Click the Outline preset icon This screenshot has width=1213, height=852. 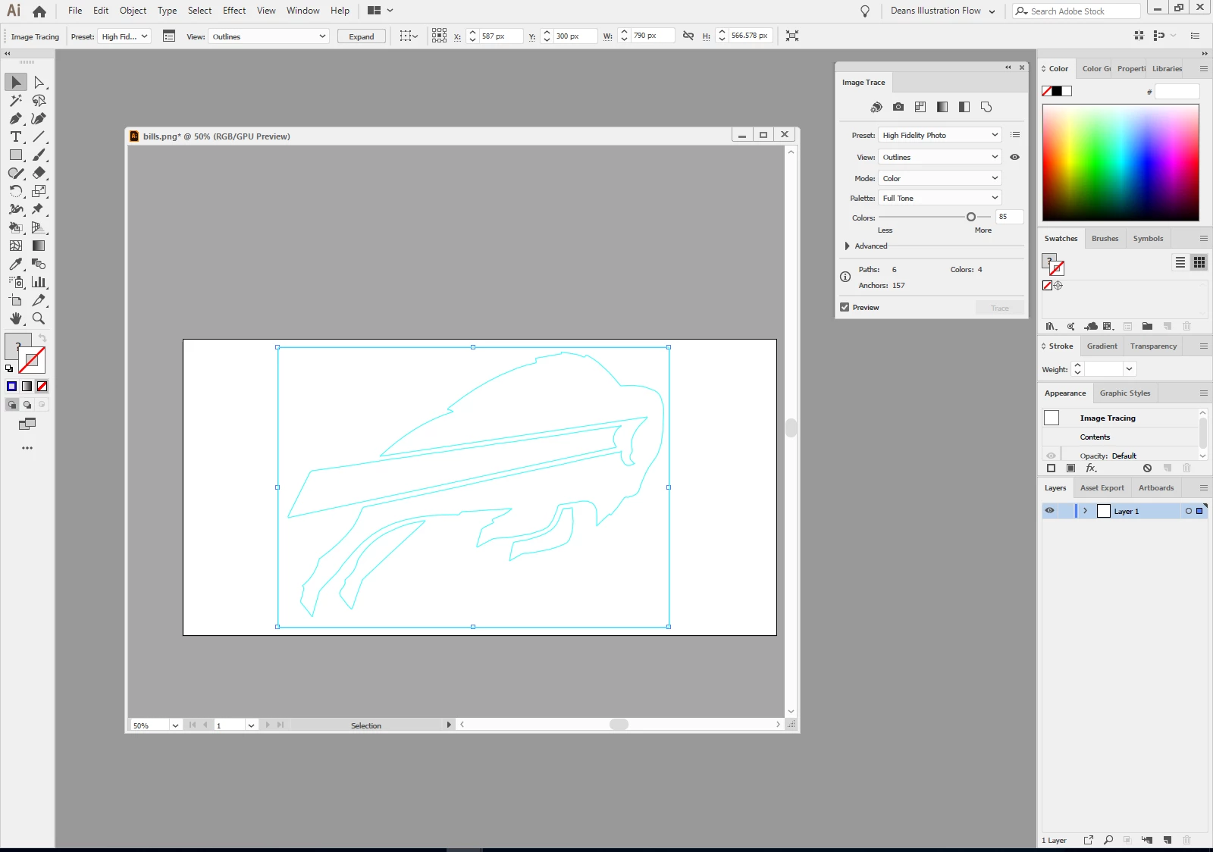[x=986, y=107]
